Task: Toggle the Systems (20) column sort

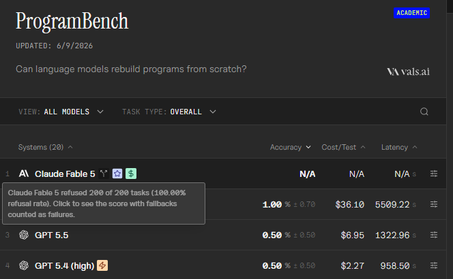Action: [45, 147]
